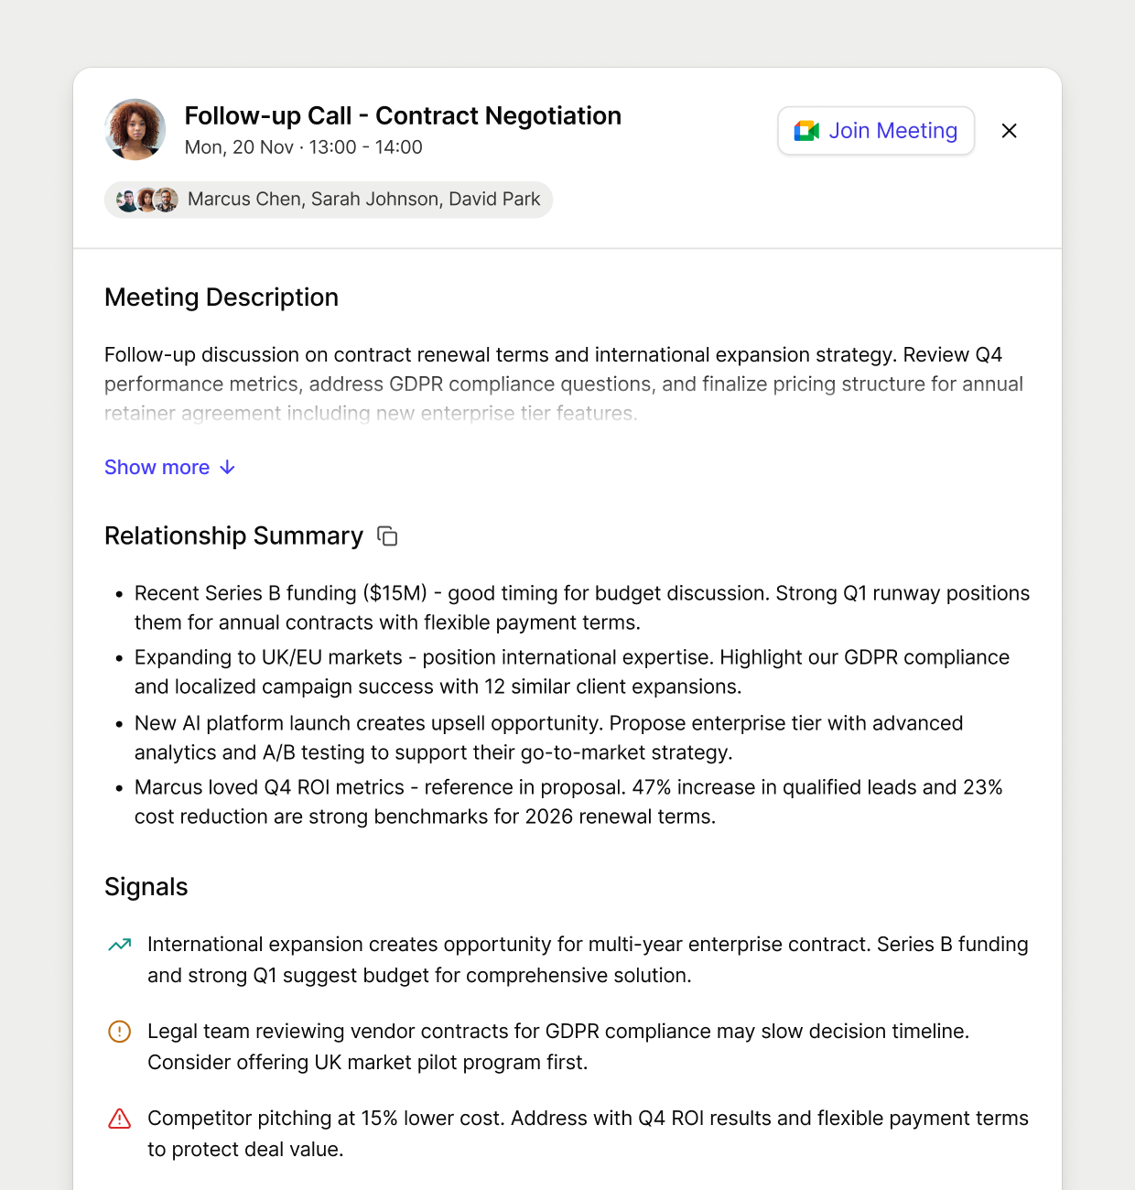The image size is (1135, 1190).
Task: Select the UK/EU markets expansion bullet
Action: tap(572, 672)
